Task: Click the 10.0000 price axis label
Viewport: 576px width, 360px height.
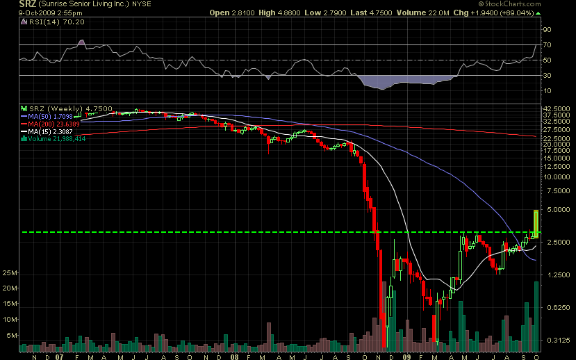Action: click(x=557, y=177)
